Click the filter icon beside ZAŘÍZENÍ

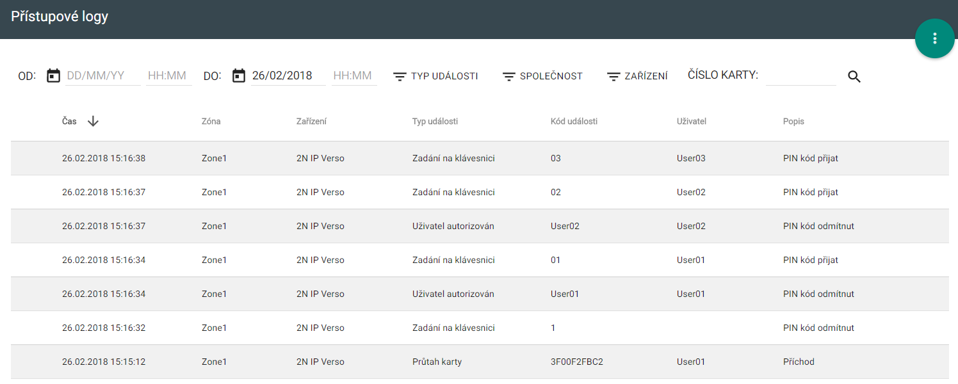(x=613, y=76)
